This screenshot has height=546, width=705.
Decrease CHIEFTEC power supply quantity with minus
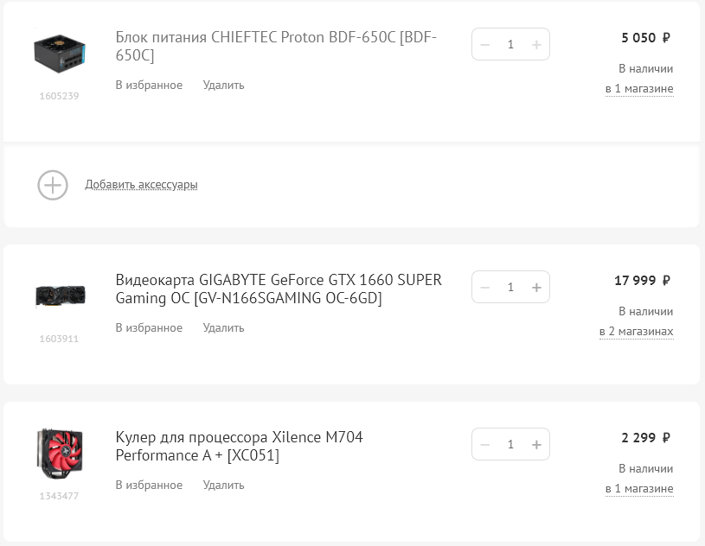point(485,45)
